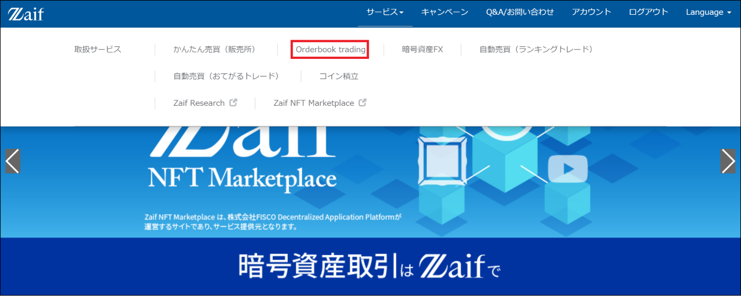Click the Zaif logo in header
The height and width of the screenshot is (296, 741).
click(26, 14)
